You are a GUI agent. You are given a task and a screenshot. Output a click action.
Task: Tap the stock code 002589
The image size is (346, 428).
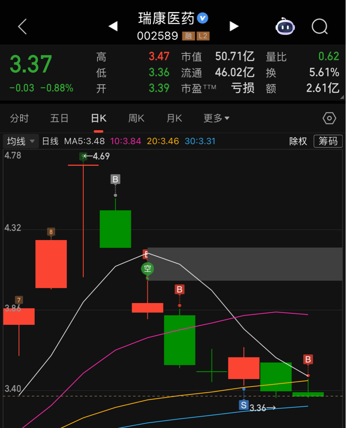pyautogui.click(x=158, y=36)
